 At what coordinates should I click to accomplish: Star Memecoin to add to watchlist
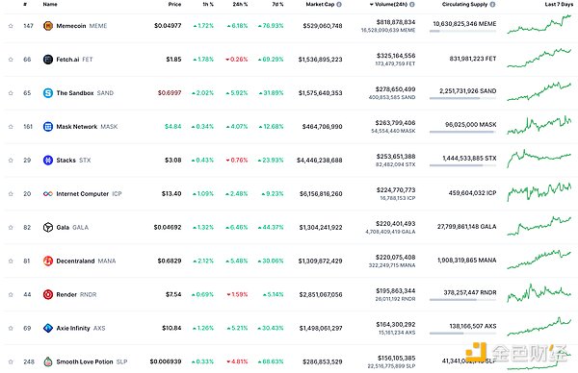(11, 26)
